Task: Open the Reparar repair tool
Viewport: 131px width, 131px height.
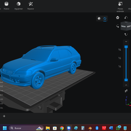Action: 31,6
